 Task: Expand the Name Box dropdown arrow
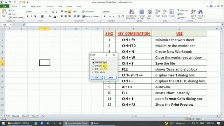coord(11,25)
